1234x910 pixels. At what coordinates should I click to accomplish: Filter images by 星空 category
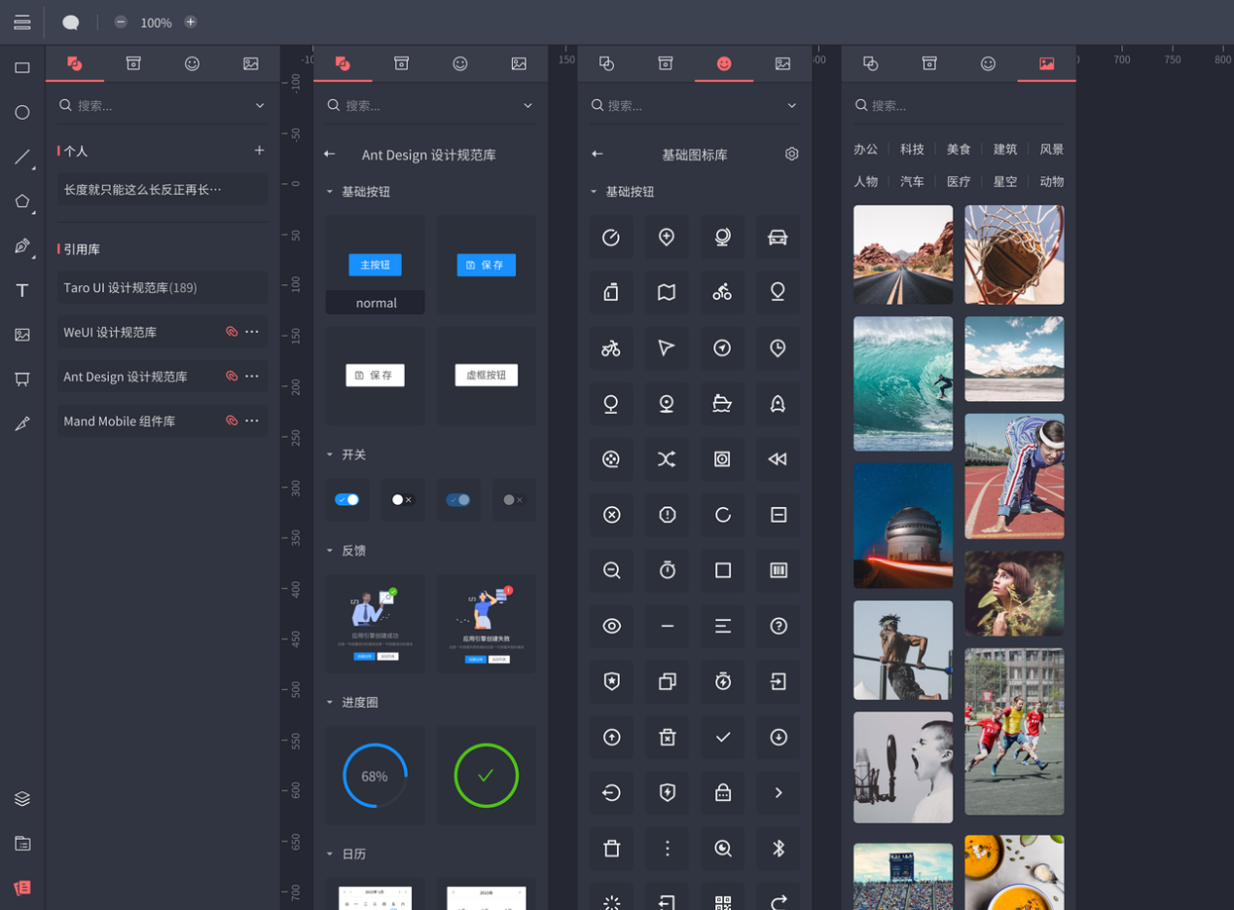[1005, 181]
